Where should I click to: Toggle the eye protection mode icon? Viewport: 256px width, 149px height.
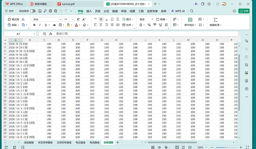159,147
